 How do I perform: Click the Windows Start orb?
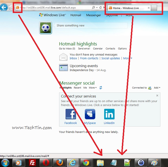click(5, 163)
